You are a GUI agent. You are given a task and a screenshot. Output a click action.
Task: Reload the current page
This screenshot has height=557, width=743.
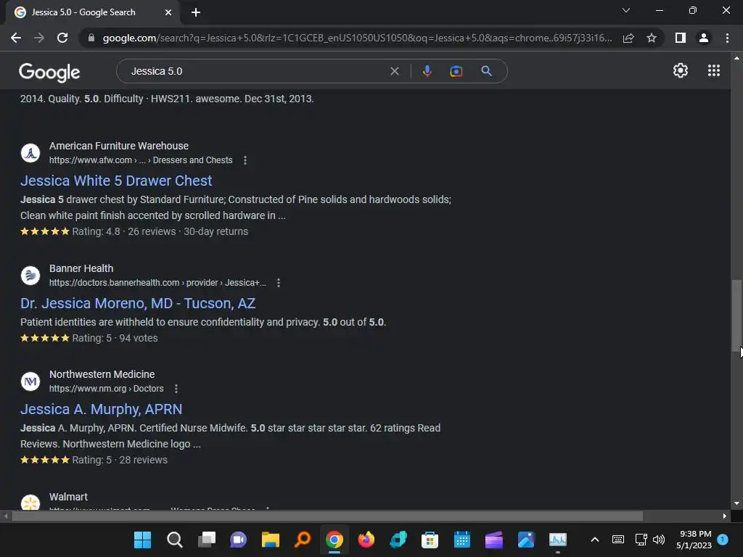[62, 38]
